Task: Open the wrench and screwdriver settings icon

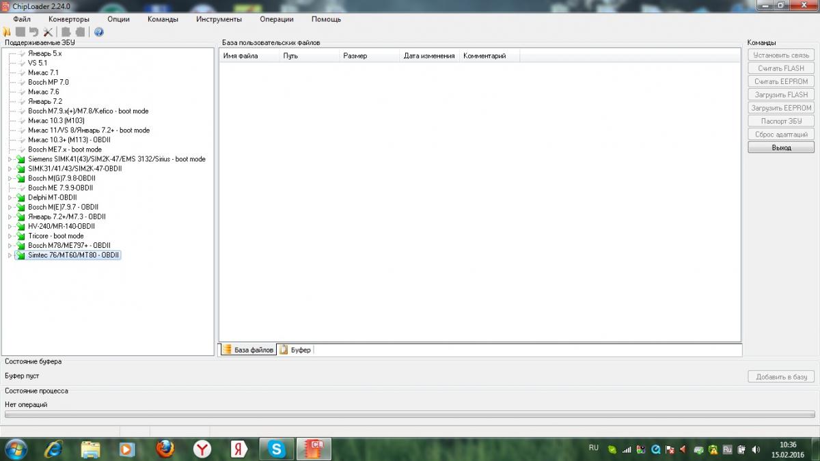Action: coord(48,32)
